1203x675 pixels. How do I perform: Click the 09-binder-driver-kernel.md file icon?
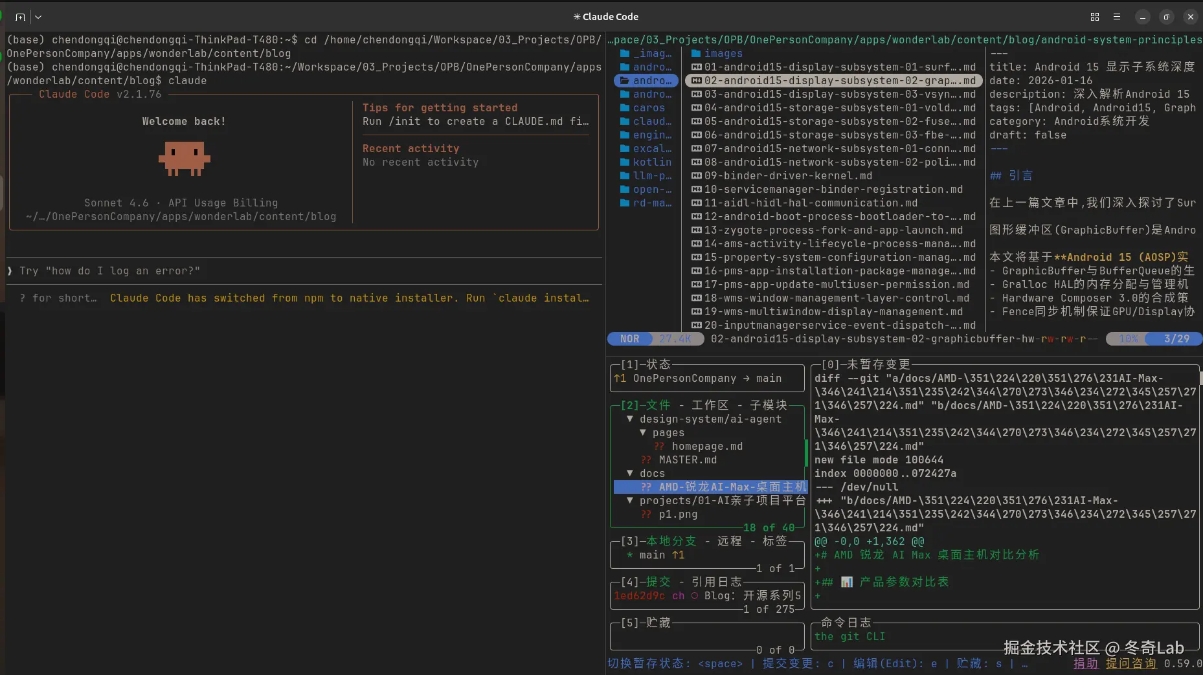pos(696,176)
